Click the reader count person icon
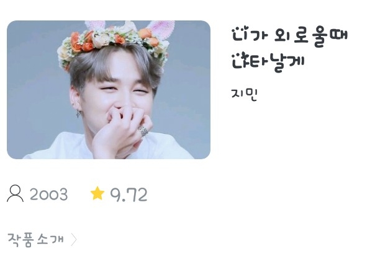This screenshot has height=280, width=375. click(x=15, y=194)
